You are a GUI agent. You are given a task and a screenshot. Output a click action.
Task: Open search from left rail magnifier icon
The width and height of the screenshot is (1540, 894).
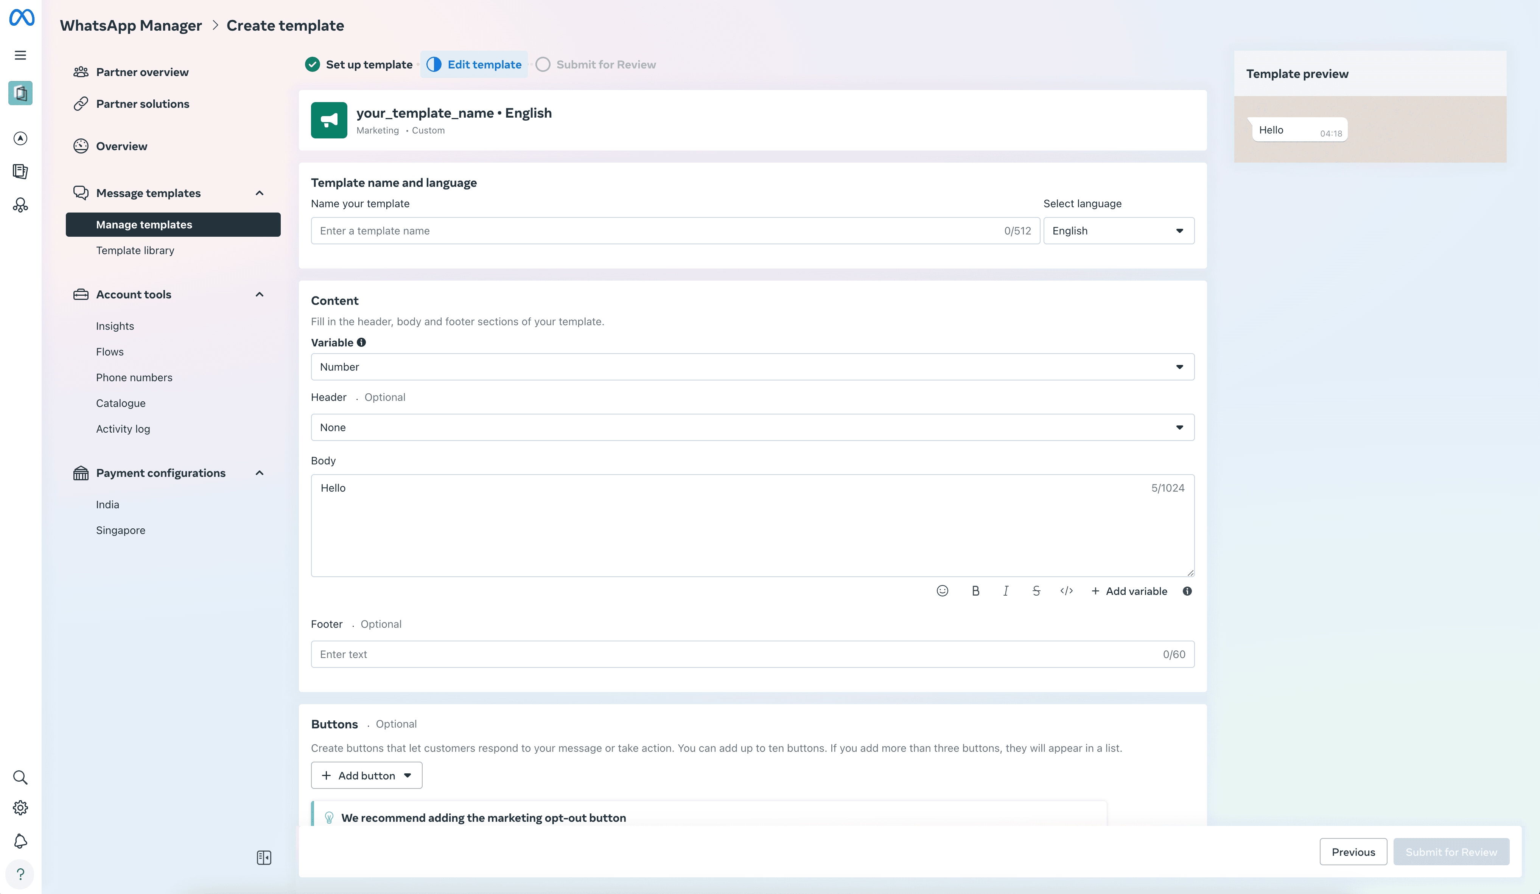click(20, 778)
